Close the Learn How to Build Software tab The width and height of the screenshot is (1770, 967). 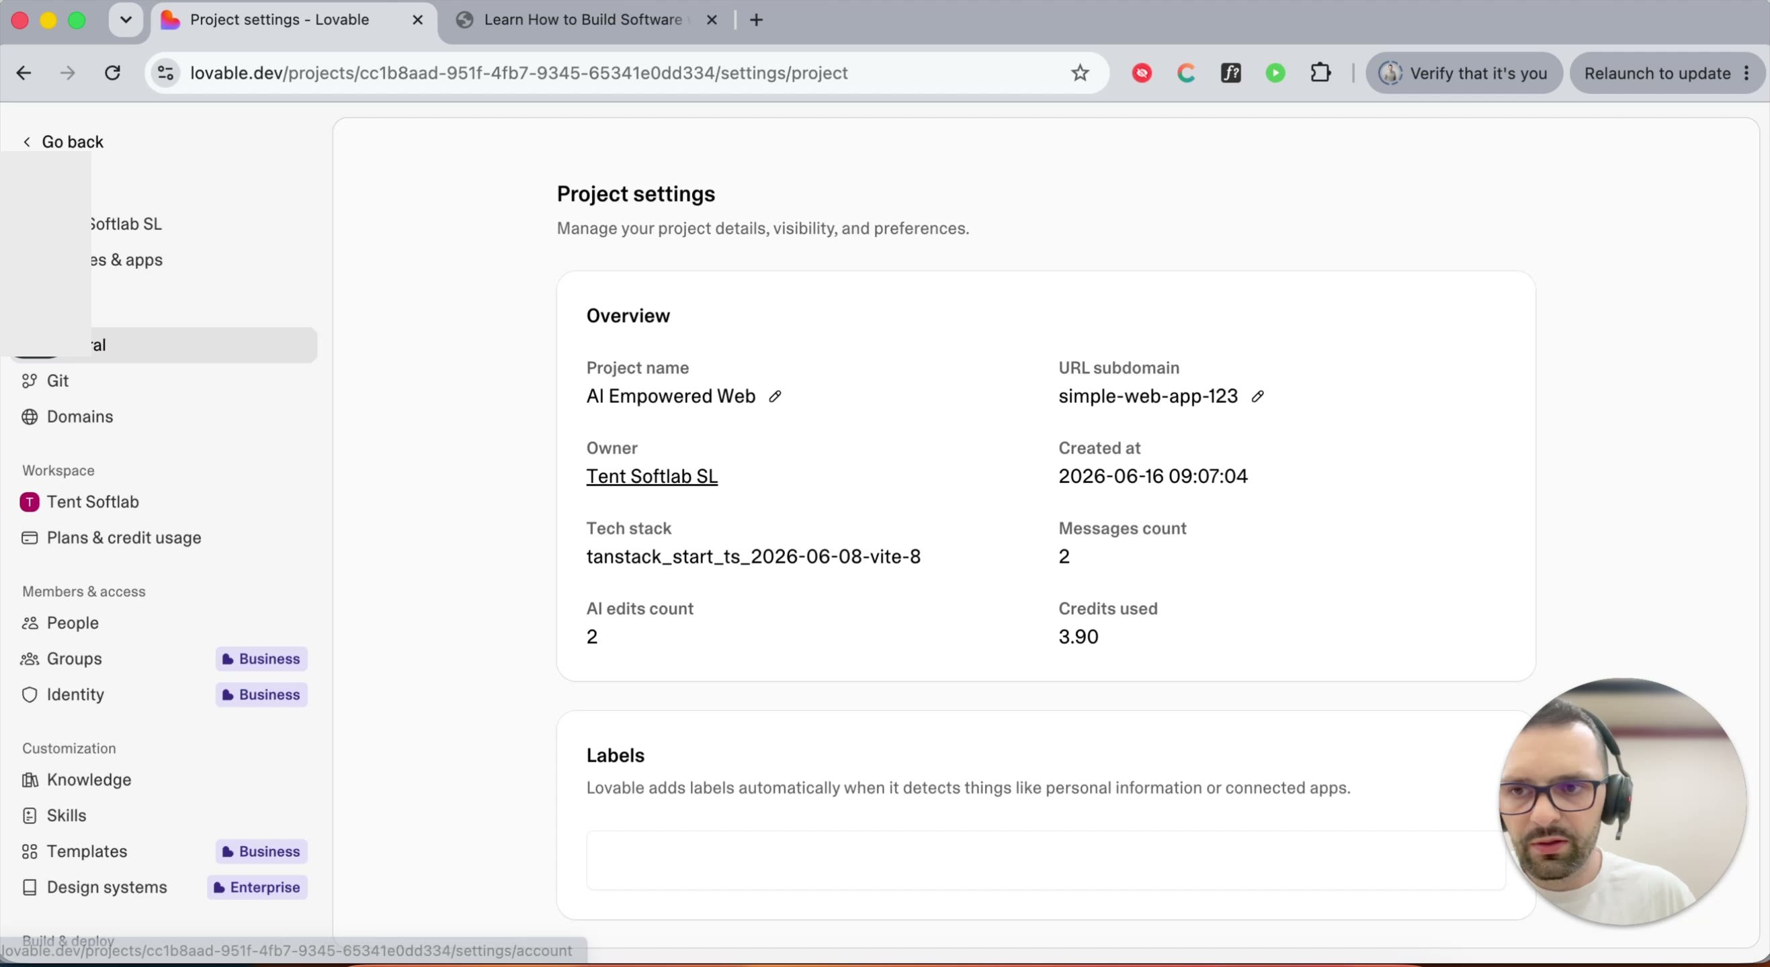point(712,20)
